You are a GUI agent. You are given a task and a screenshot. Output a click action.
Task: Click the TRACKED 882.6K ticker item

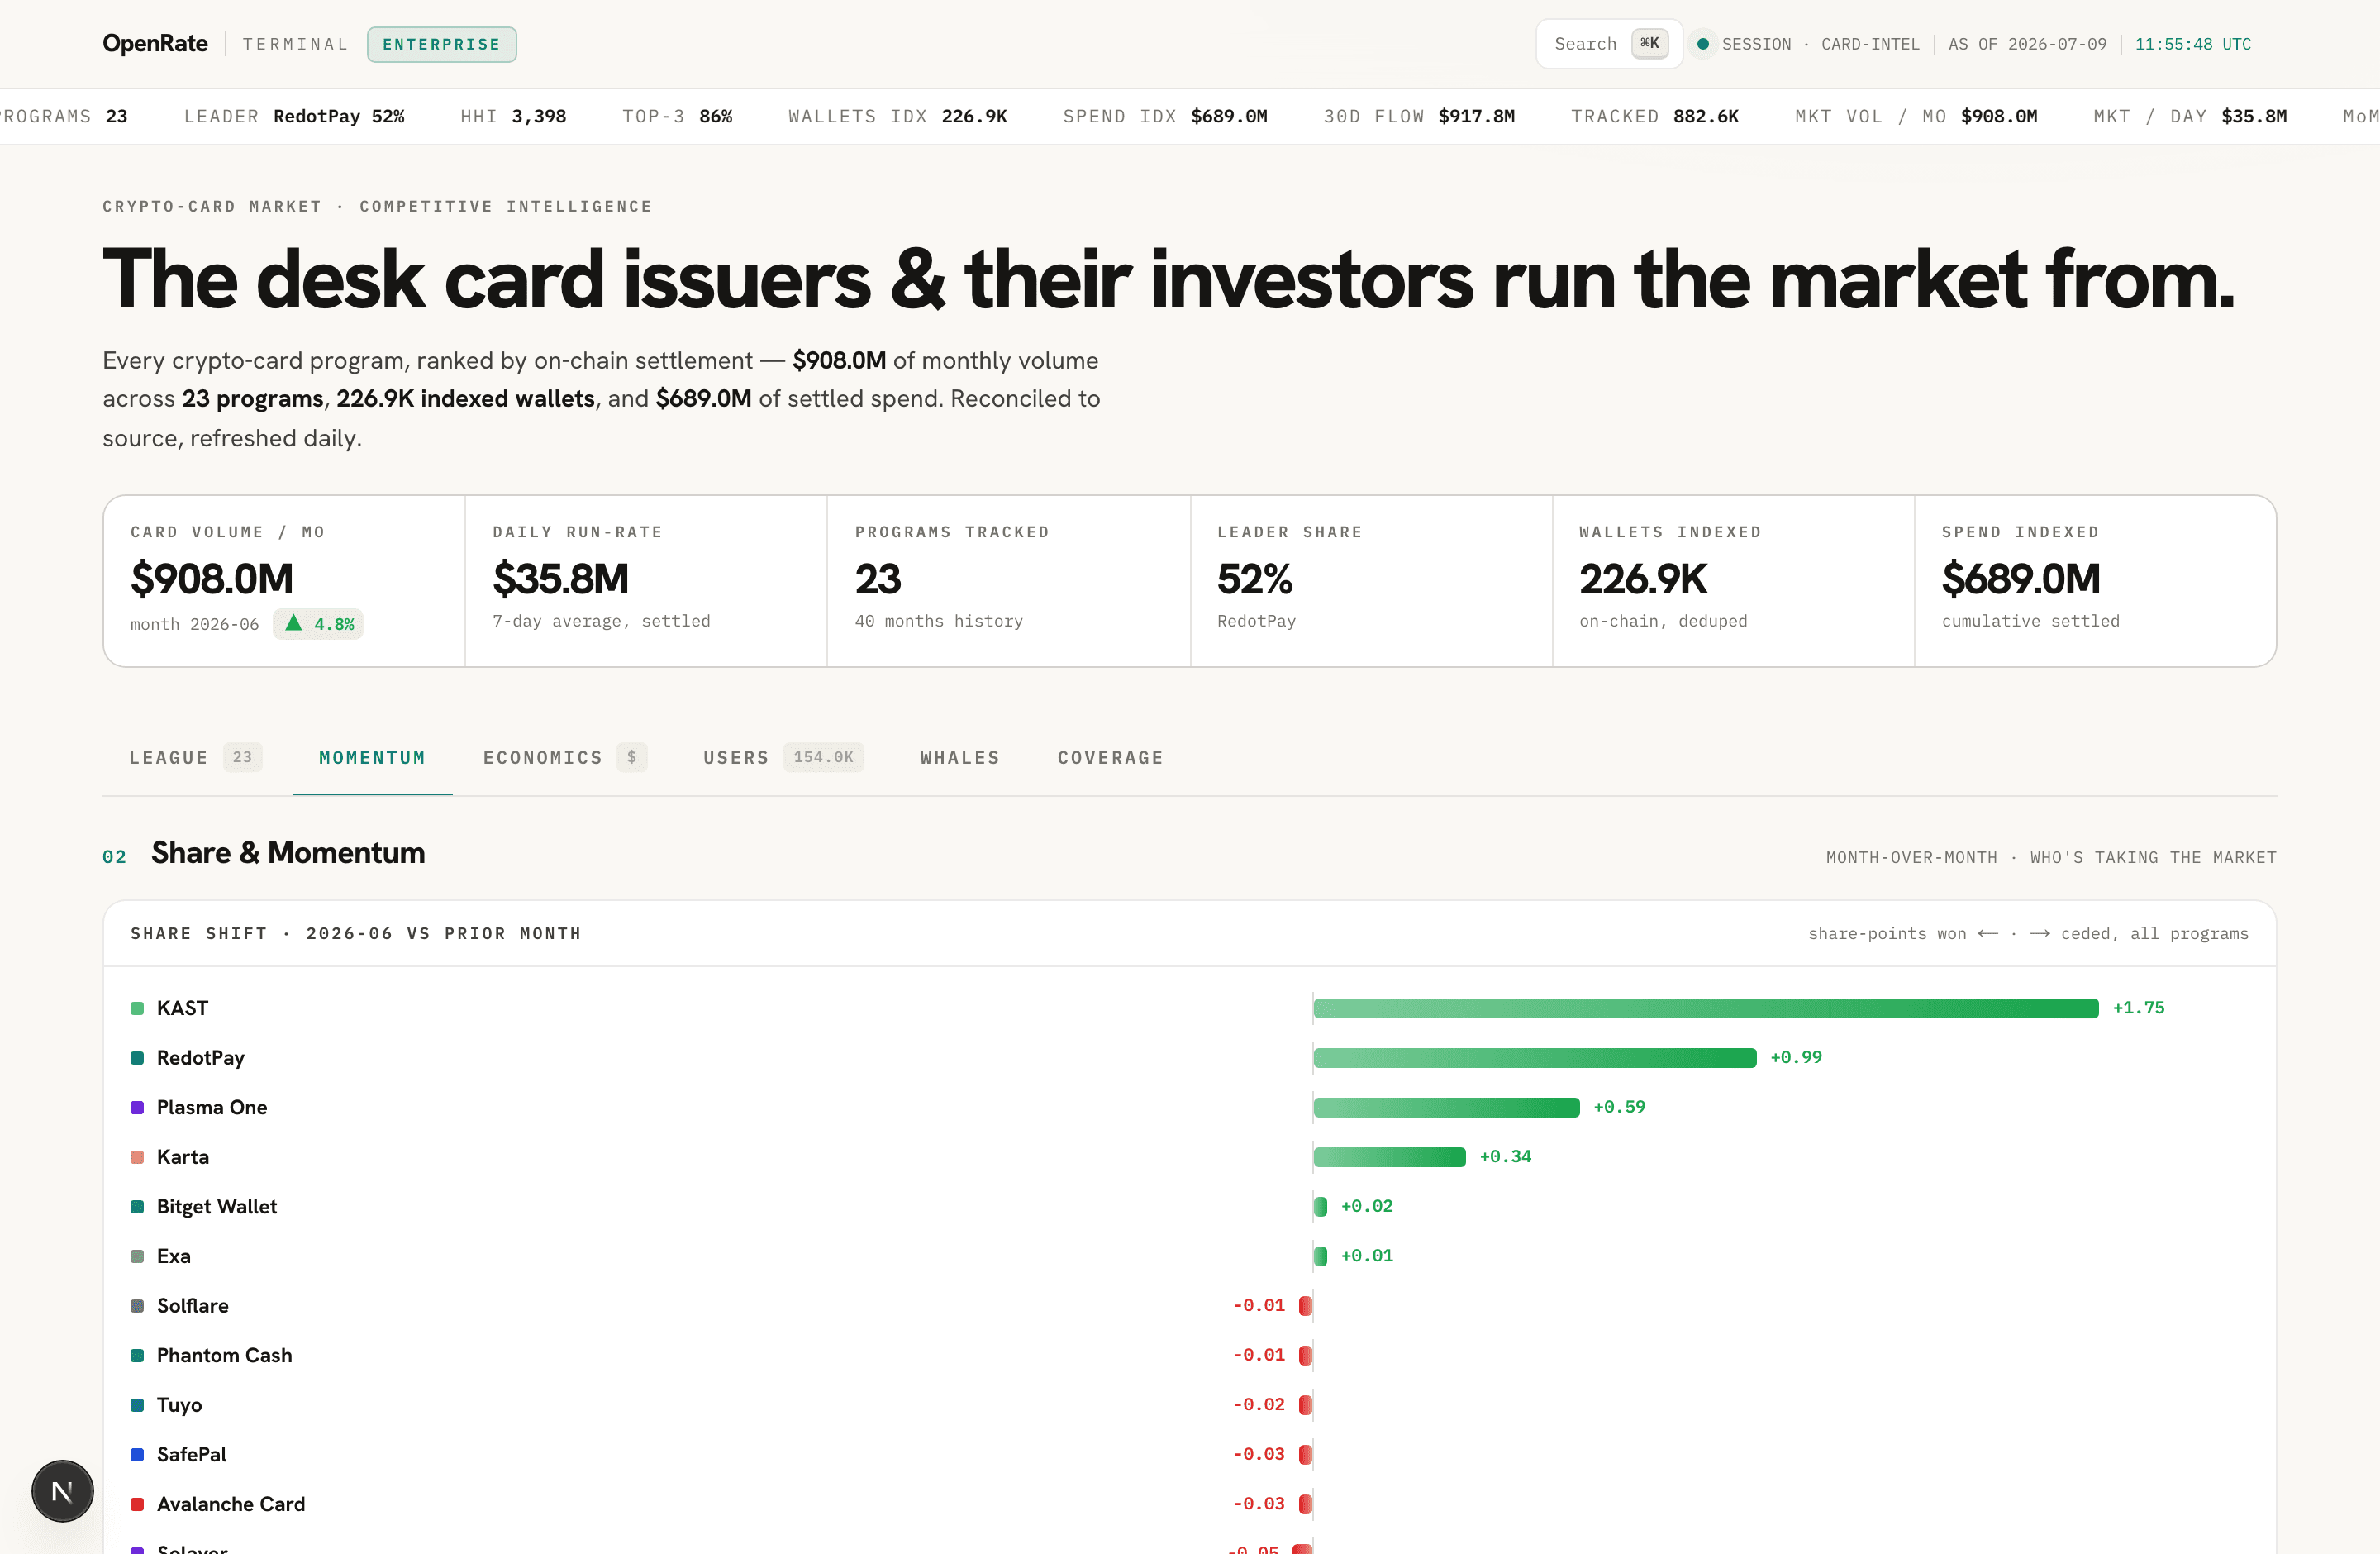pos(1655,116)
